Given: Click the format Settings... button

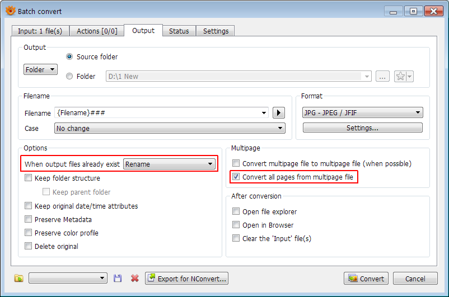Looking at the screenshot, I should pos(363,128).
